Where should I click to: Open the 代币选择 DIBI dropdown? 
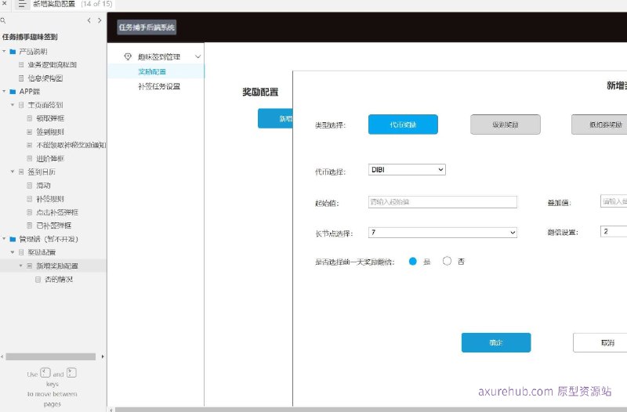[x=407, y=169]
